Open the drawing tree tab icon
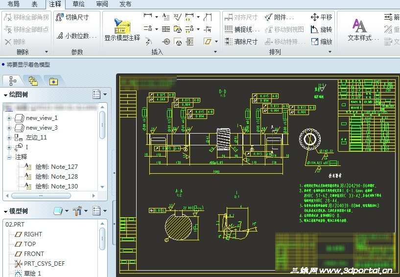 13,81
